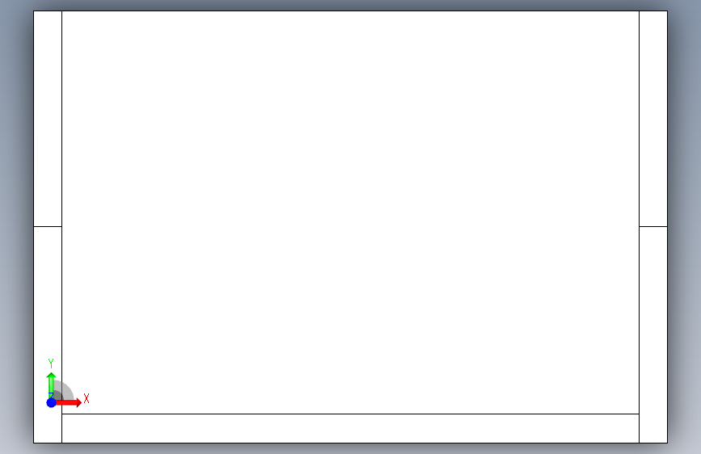Select the blue Z axis dot

point(52,402)
